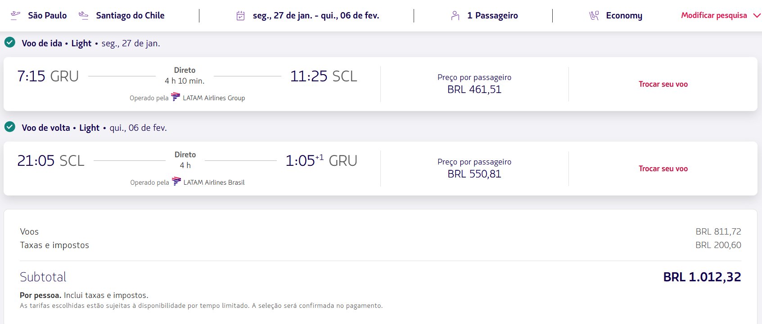Click LATAM logo on return flight card
Image resolution: width=762 pixels, height=324 pixels.
176,182
